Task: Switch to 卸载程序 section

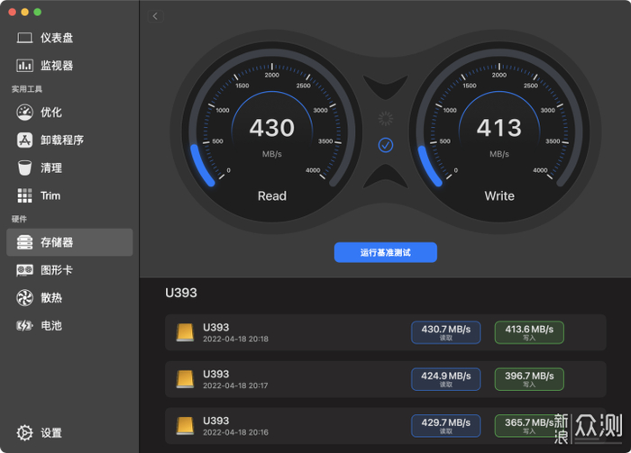Action: click(69, 140)
